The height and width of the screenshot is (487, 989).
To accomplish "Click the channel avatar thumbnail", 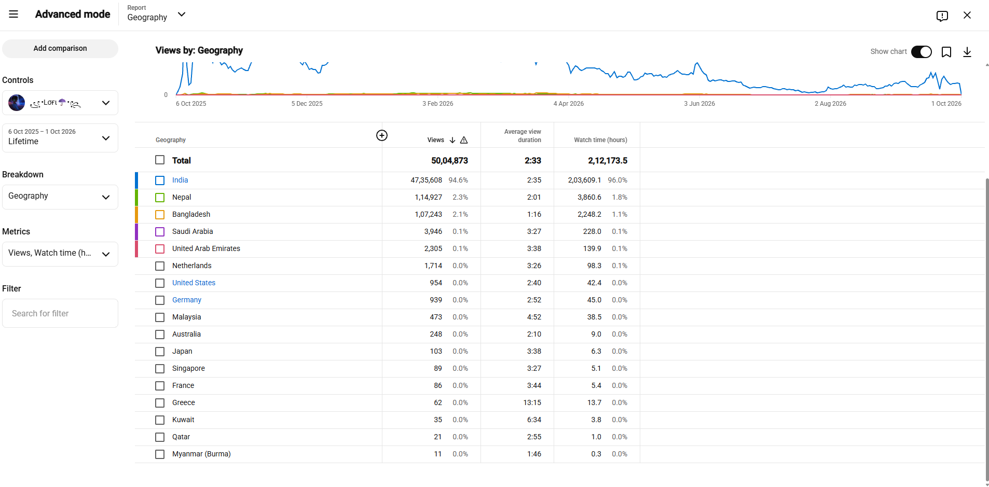I will point(17,103).
